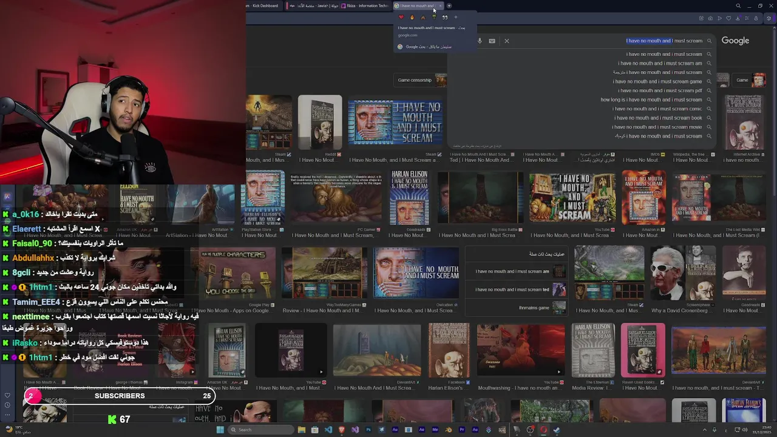777x437 pixels.
Task: Choose suggestion 'i have no mouth and i must scream book'
Action: [658, 118]
